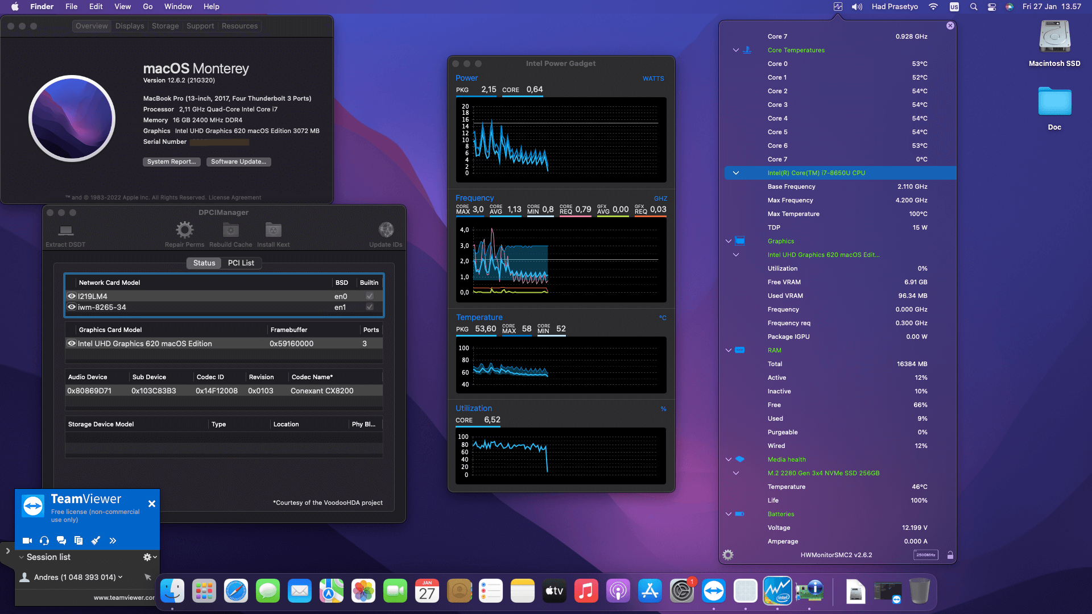The width and height of the screenshot is (1092, 614).
Task: Open Andres session dropdown arrow
Action: coord(120,577)
